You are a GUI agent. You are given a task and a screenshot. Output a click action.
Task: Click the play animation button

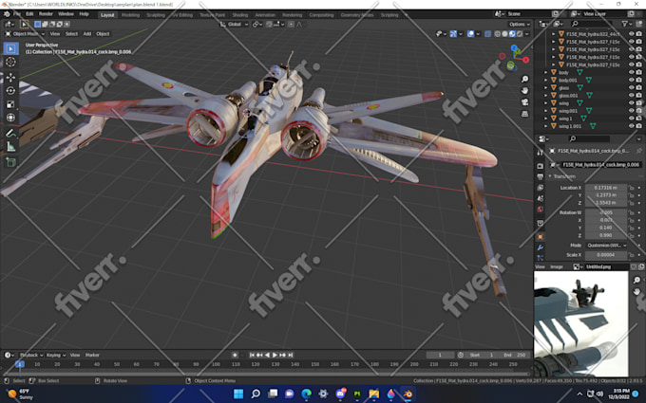click(275, 355)
